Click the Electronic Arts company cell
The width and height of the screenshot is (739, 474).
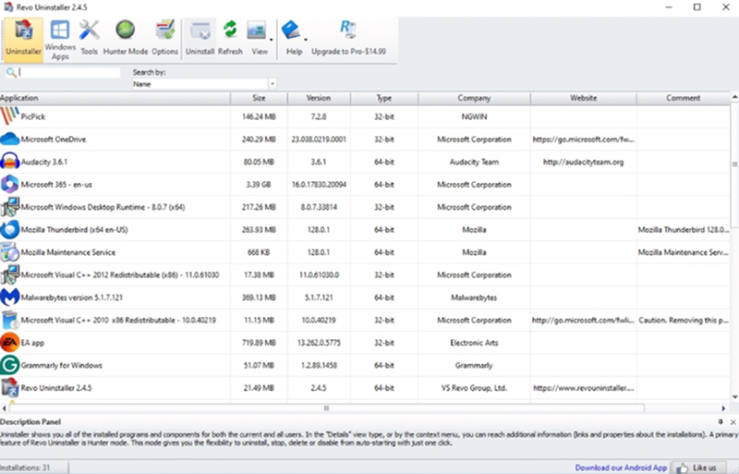coord(474,343)
